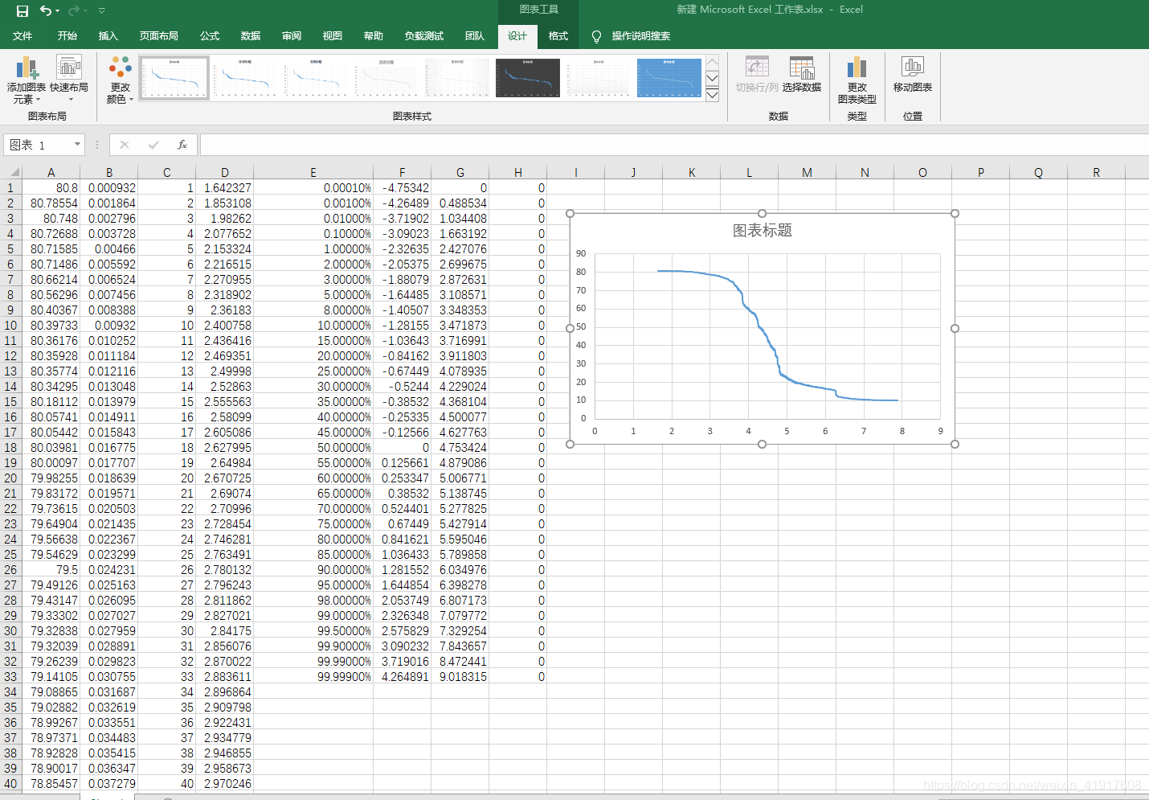Viewport: 1149px width, 800px height.
Task: Click the horizontal axis label 5
Action: [787, 431]
